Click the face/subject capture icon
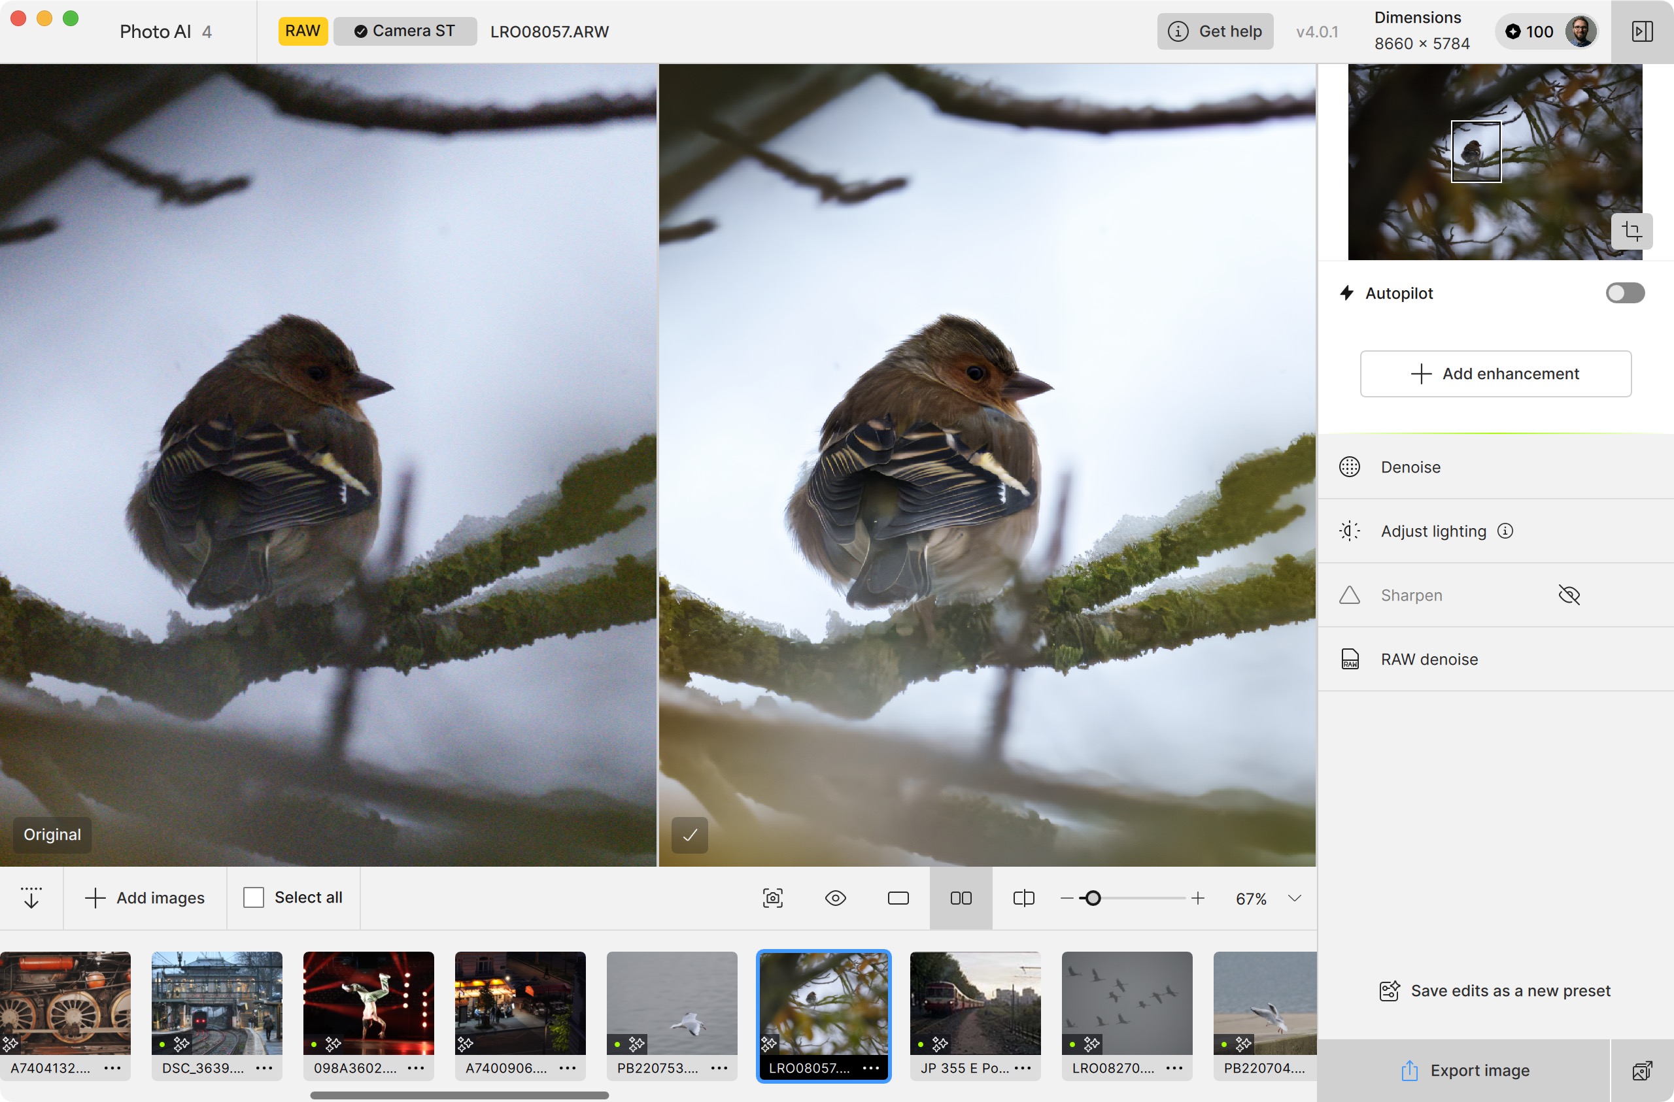1674x1102 pixels. click(773, 898)
